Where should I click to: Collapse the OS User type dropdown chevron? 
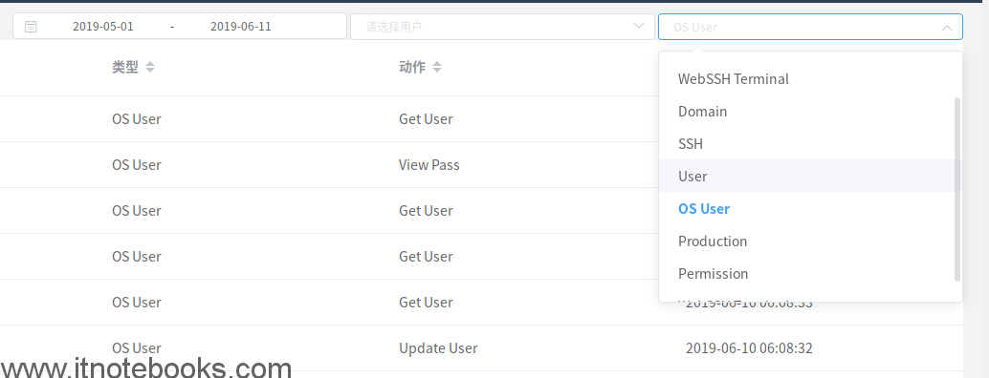pos(947,27)
